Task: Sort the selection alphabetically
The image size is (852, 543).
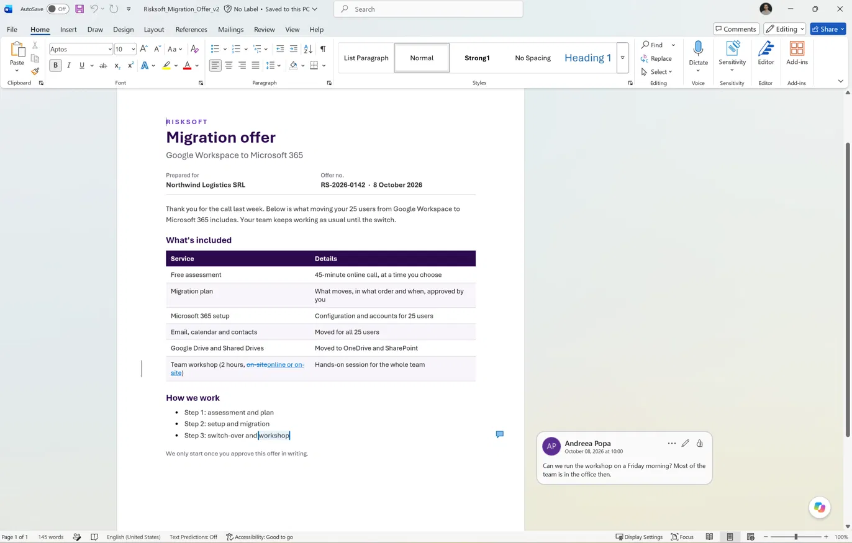Action: point(308,49)
